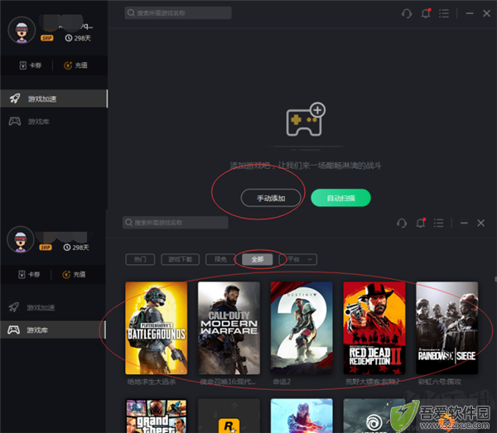Image resolution: width=497 pixels, height=433 pixels.
Task: Open 卡券 coupons in the lower window
Action: tap(29, 274)
